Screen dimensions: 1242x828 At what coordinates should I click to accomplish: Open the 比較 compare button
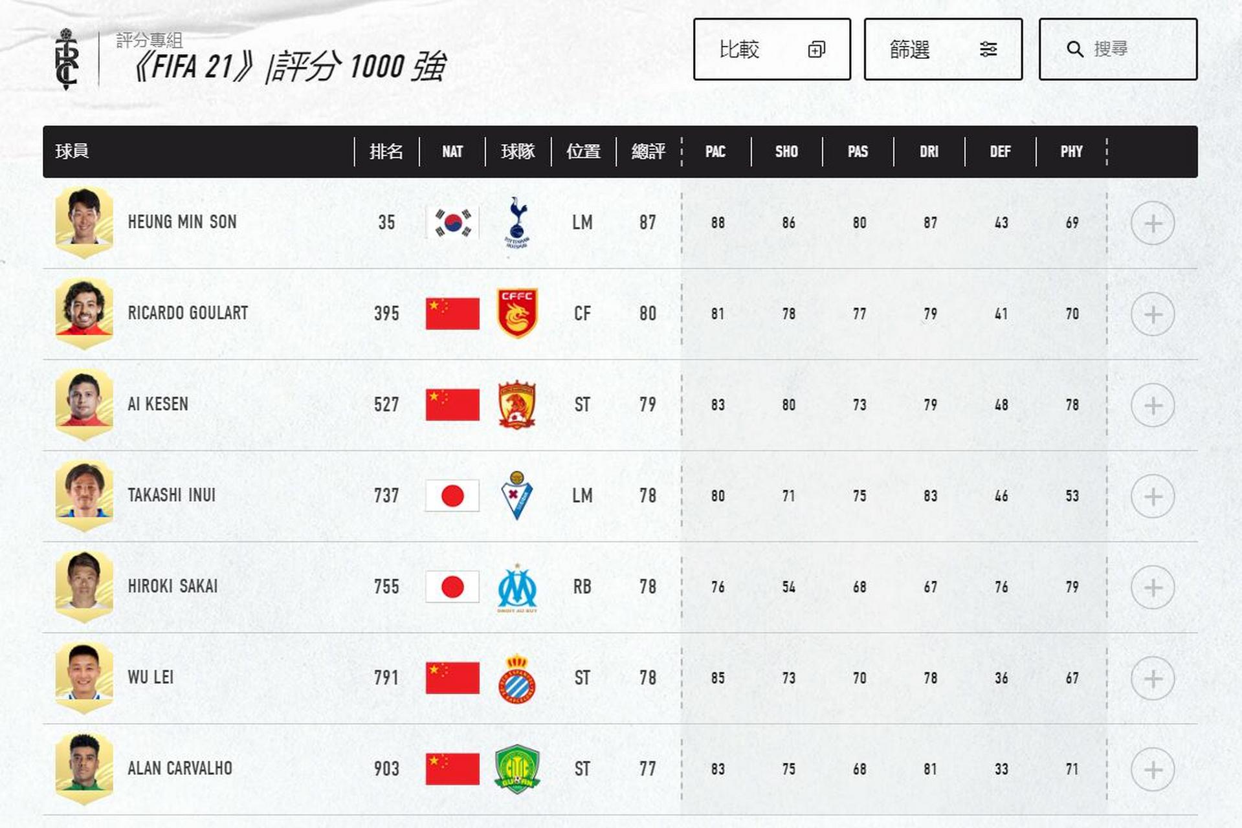pos(771,49)
